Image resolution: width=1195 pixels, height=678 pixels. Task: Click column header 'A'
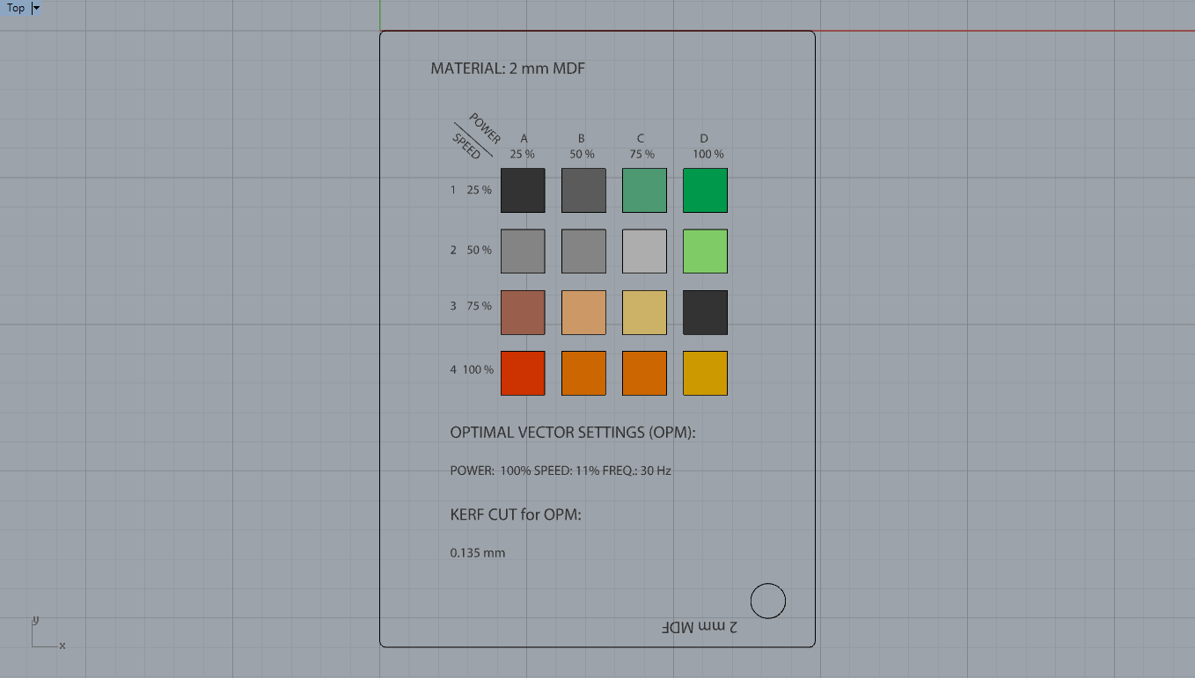click(524, 138)
